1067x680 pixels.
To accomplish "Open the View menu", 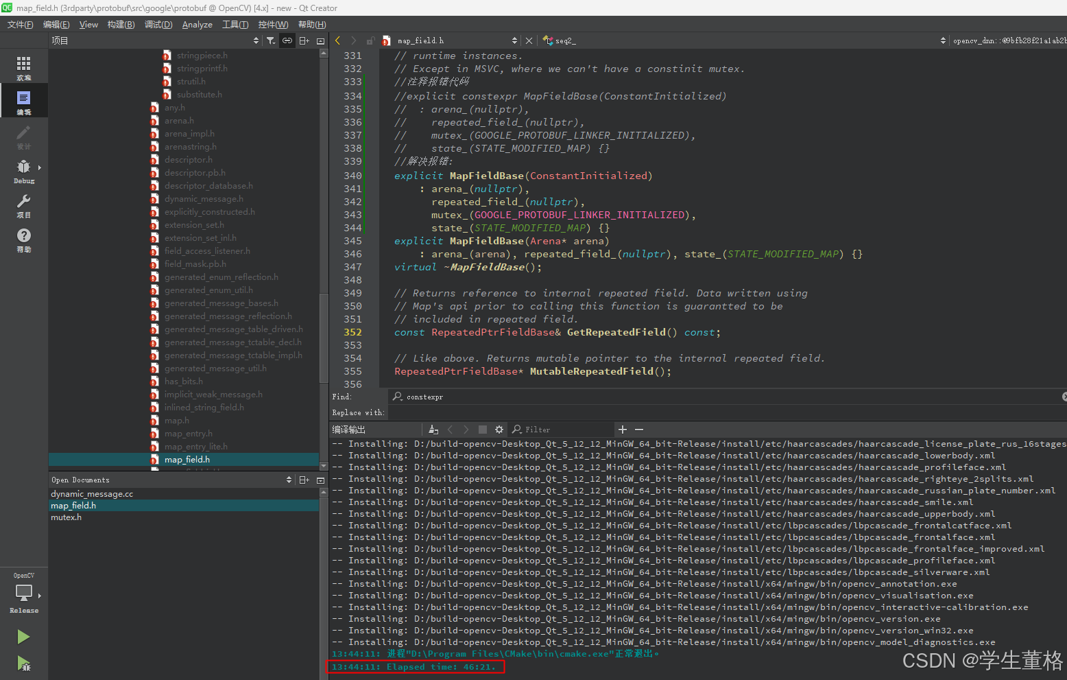I will pyautogui.click(x=89, y=24).
